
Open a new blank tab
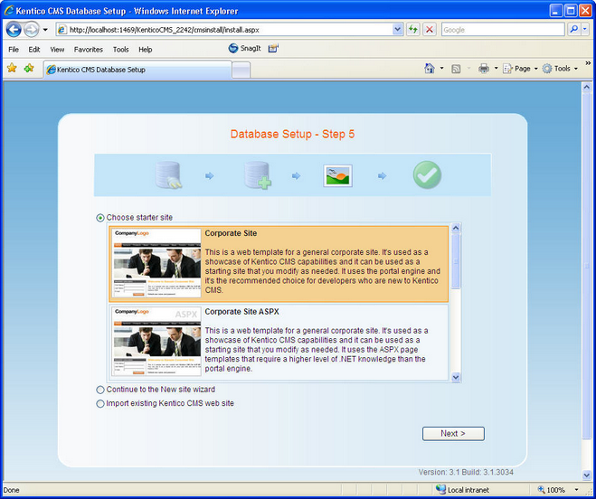coord(241,71)
